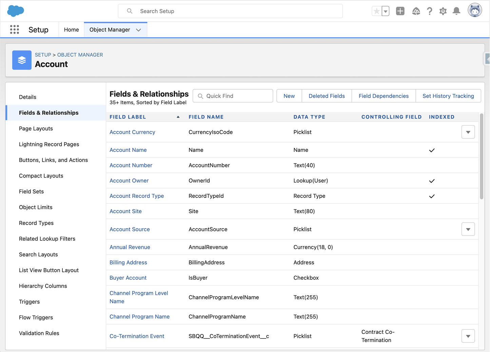This screenshot has height=352, width=490.
Task: Click the OBJECT MANAGER breadcrumb link
Action: point(80,55)
